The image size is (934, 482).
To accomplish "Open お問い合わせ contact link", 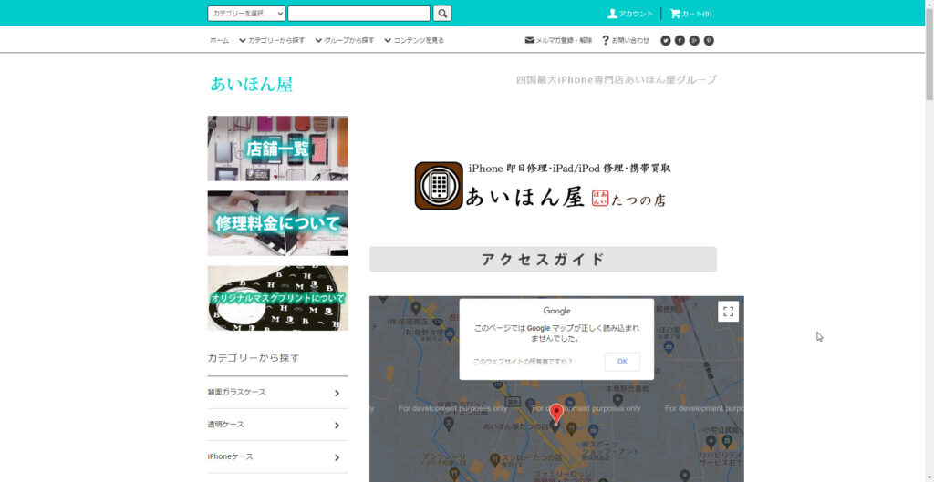I will tap(630, 40).
